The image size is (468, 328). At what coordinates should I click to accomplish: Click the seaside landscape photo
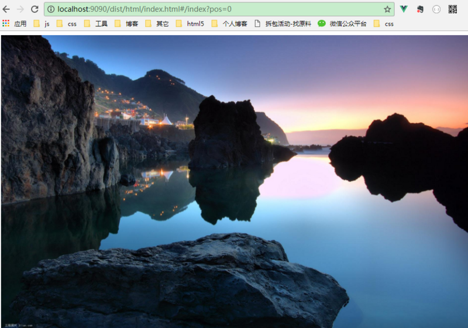[x=235, y=181]
